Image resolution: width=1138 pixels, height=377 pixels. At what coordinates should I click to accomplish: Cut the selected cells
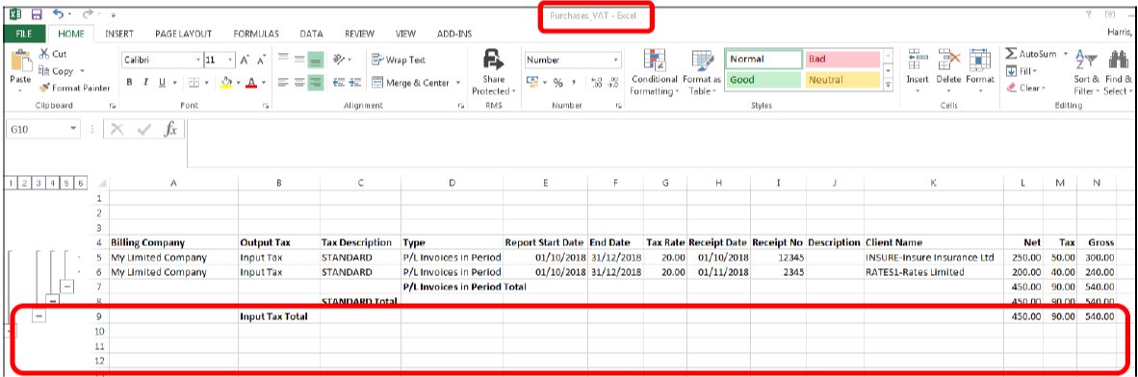[52, 55]
